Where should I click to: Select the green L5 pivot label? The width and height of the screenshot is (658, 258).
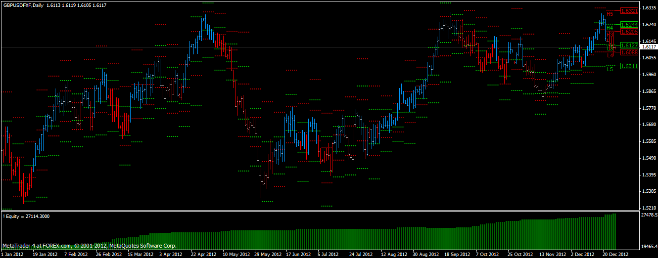[x=610, y=69]
